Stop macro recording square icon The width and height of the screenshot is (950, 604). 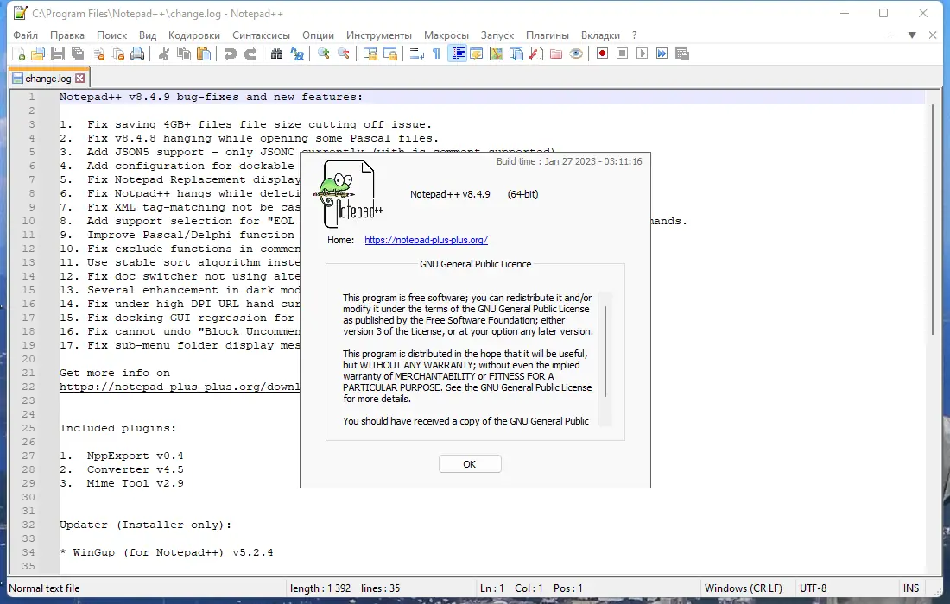pyautogui.click(x=622, y=53)
